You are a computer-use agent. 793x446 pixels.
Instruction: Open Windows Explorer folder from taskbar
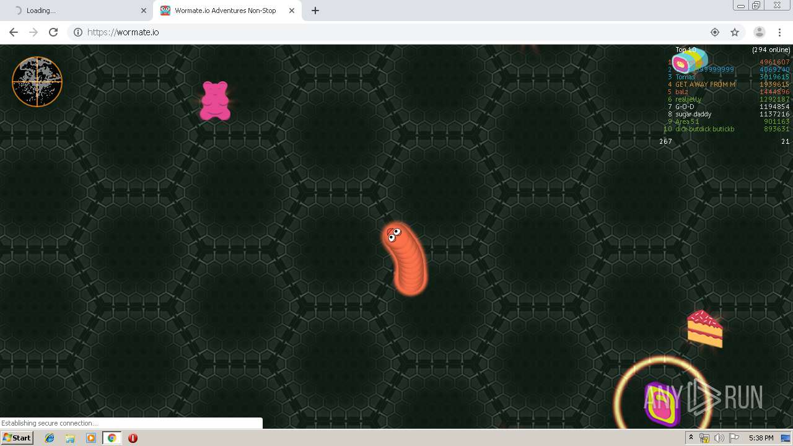pyautogui.click(x=70, y=438)
